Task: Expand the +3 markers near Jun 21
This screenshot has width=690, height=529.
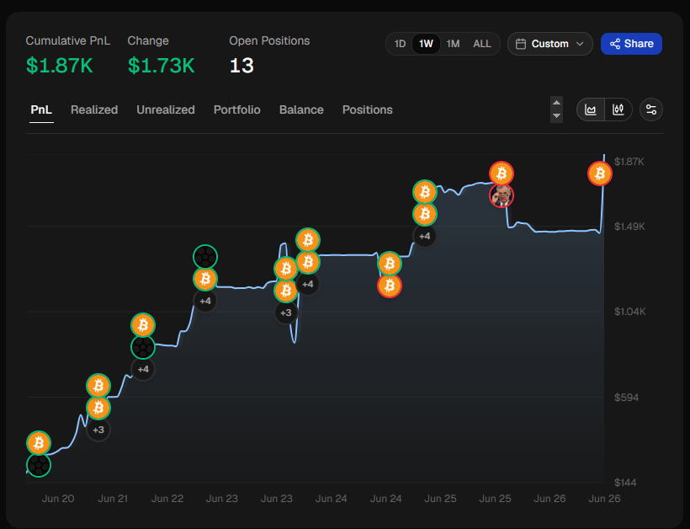Action: pos(98,430)
